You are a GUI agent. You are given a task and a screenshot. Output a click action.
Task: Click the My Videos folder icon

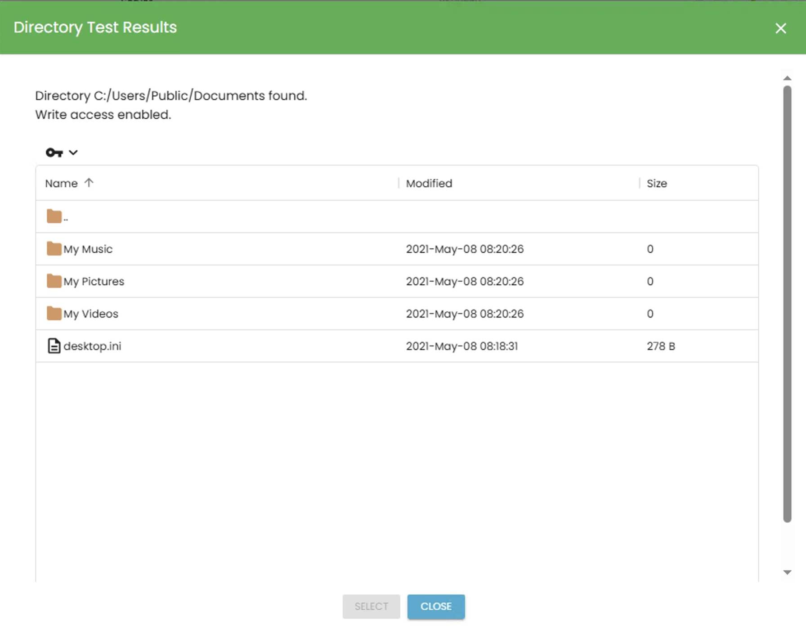coord(54,314)
